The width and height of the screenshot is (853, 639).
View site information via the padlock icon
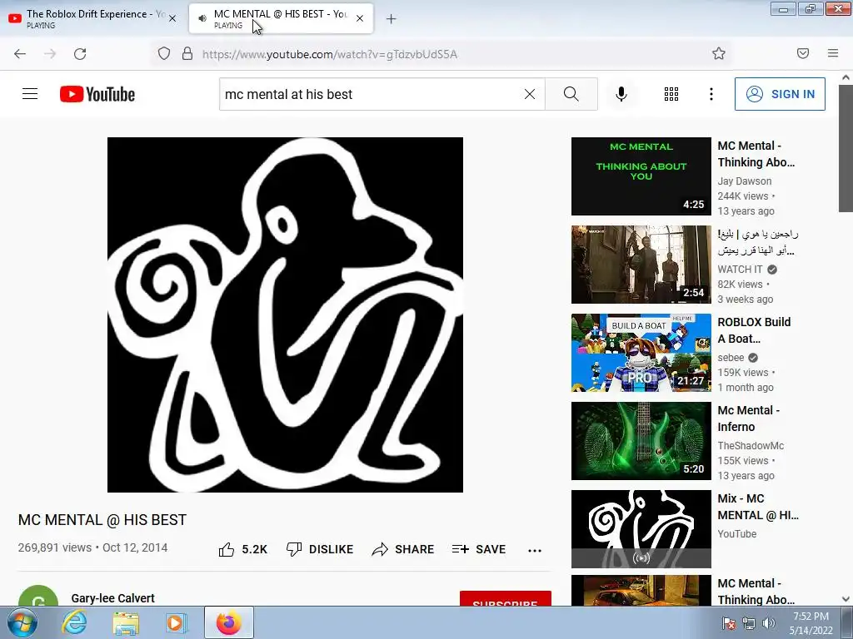point(187,53)
